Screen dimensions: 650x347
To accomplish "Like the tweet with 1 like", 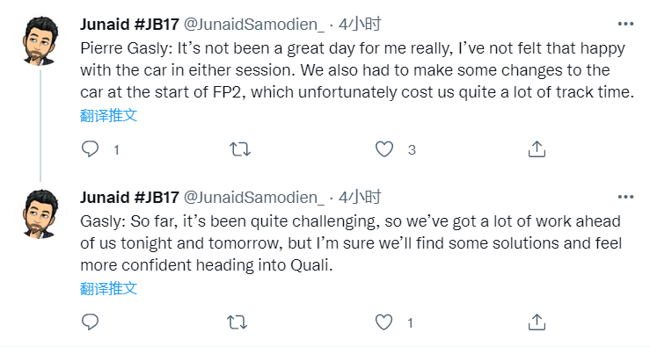I will (383, 322).
